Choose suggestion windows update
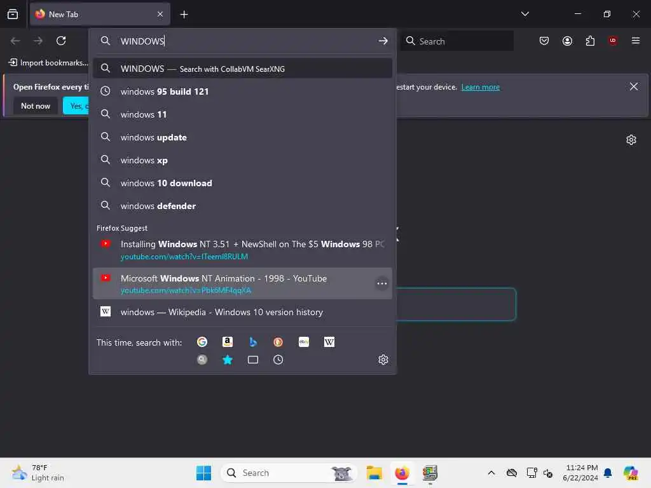The height and width of the screenshot is (488, 651). [x=242, y=137]
